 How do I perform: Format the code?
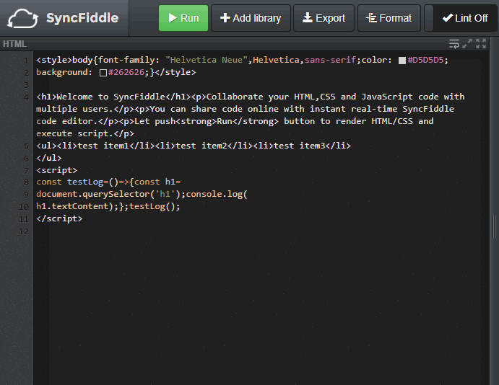[389, 18]
